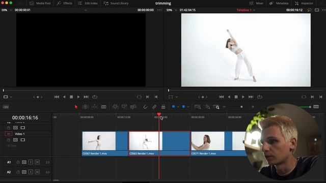
Task: Toggle Loop in source viewer
Action: click(95, 97)
